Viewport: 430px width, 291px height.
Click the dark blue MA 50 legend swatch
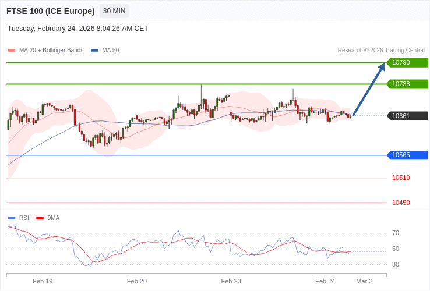coord(94,51)
